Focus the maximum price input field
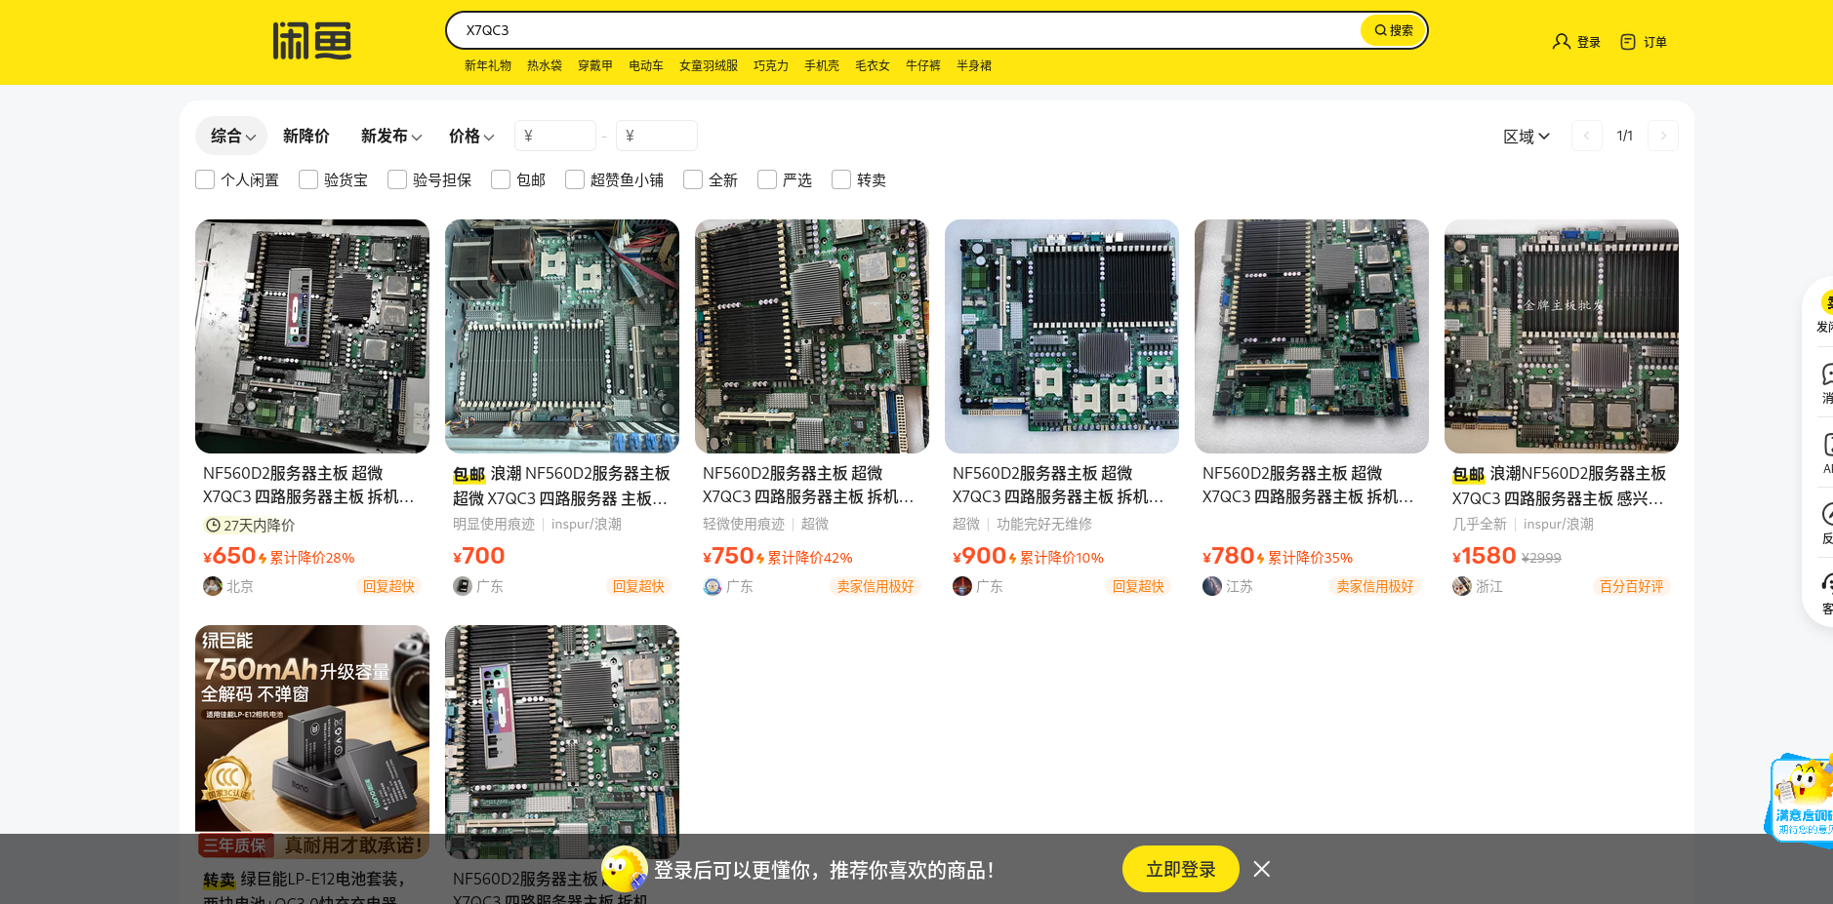The height and width of the screenshot is (904, 1833). pyautogui.click(x=657, y=136)
